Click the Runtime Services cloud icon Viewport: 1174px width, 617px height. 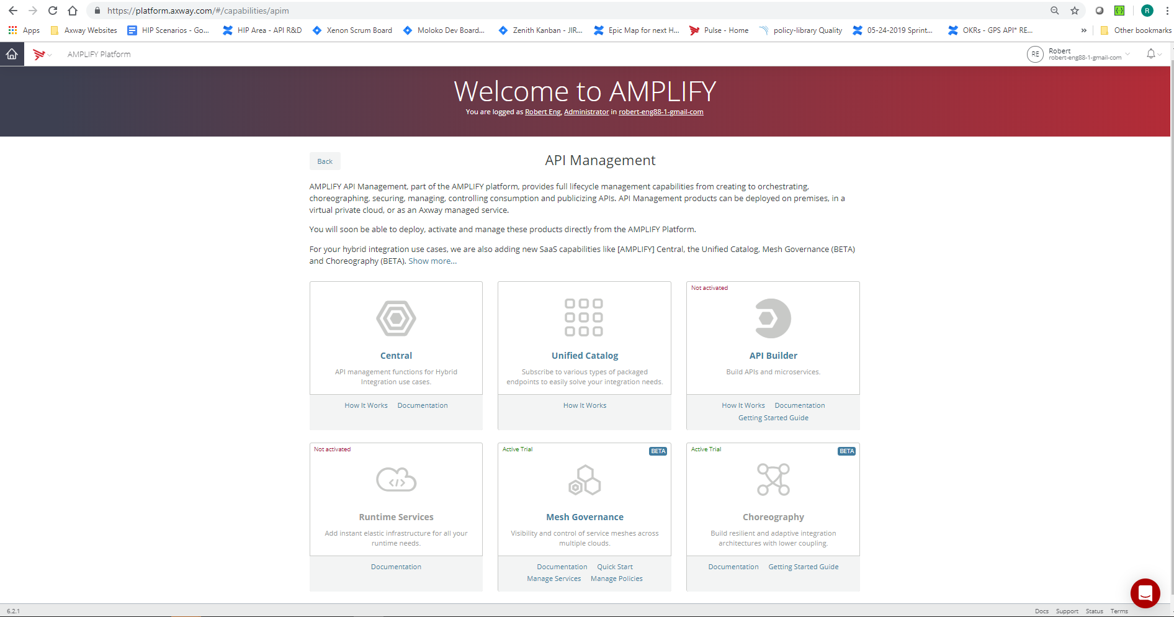click(396, 480)
